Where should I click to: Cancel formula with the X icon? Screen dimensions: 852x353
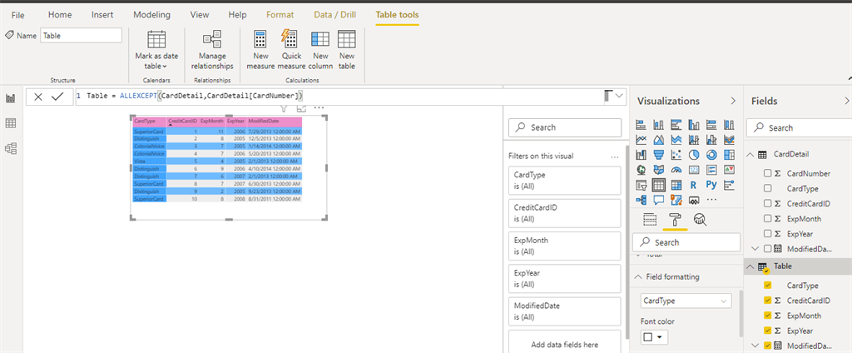[x=37, y=97]
